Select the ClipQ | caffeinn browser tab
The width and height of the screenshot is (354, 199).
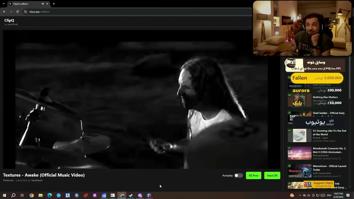tap(28, 4)
